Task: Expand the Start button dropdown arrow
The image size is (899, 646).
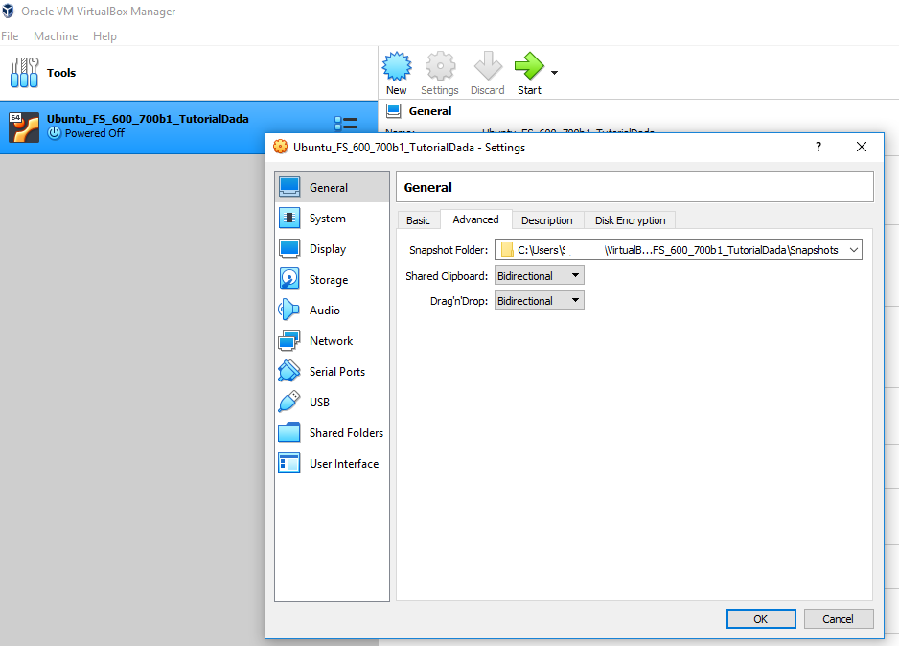Action: tap(554, 73)
